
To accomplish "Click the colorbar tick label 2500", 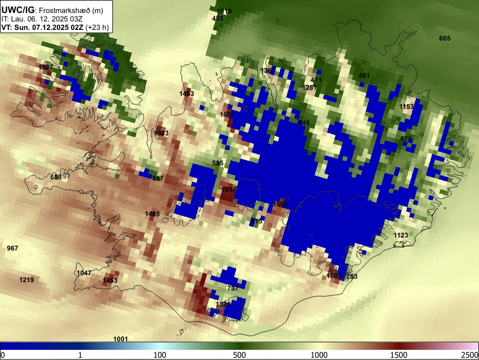I will pyautogui.click(x=471, y=355).
